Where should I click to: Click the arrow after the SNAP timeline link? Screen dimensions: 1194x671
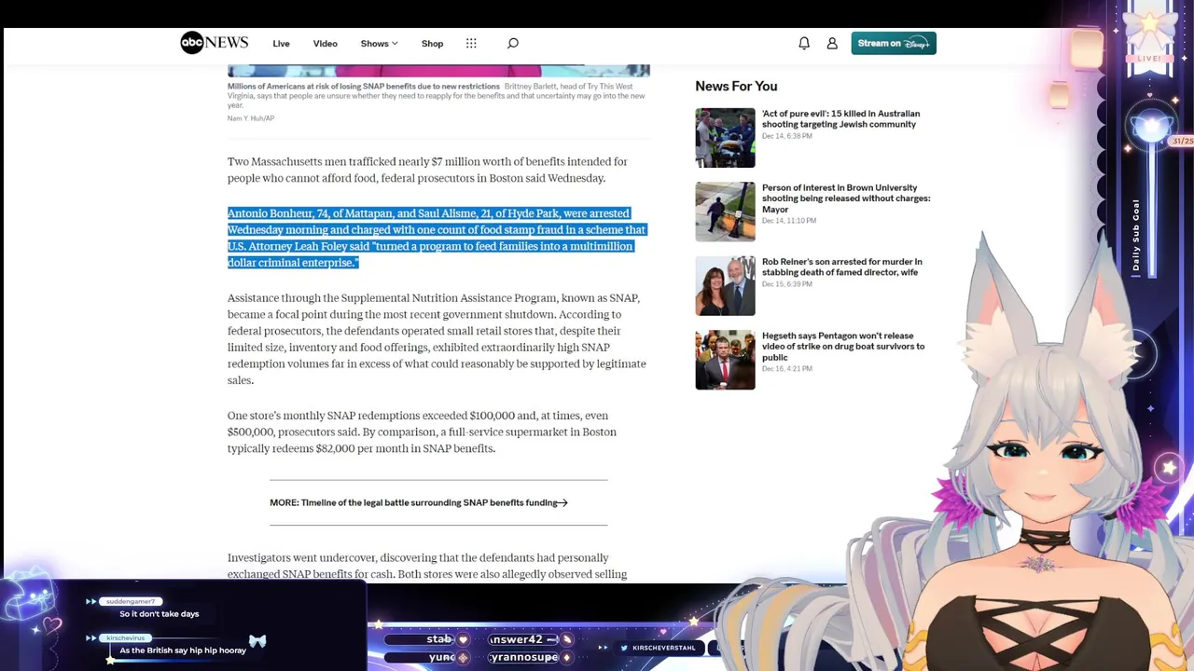point(562,502)
